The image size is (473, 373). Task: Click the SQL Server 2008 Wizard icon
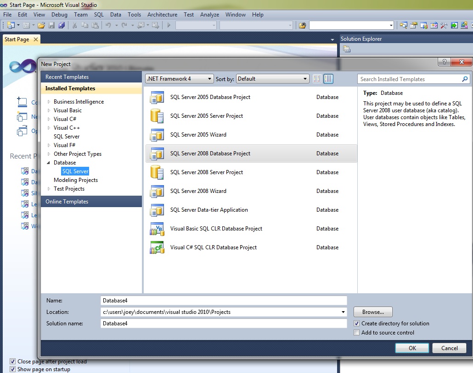click(157, 191)
